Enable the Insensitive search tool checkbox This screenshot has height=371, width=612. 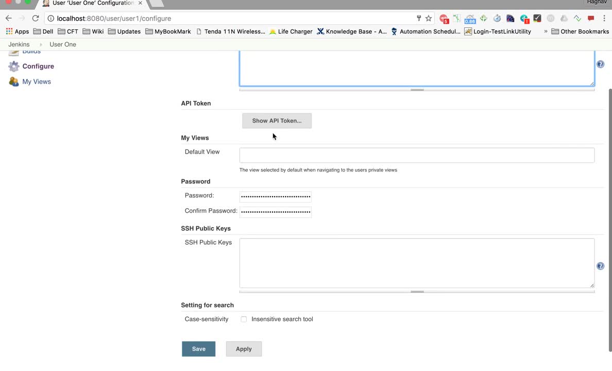tap(244, 319)
